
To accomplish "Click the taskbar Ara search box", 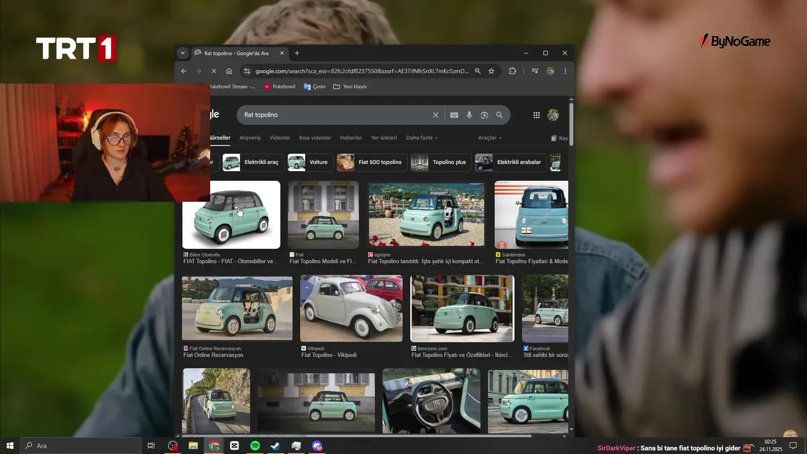I will (81, 446).
